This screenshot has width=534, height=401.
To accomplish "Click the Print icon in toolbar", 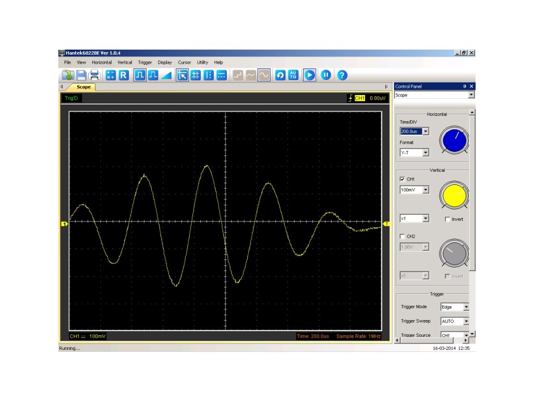I will click(94, 75).
